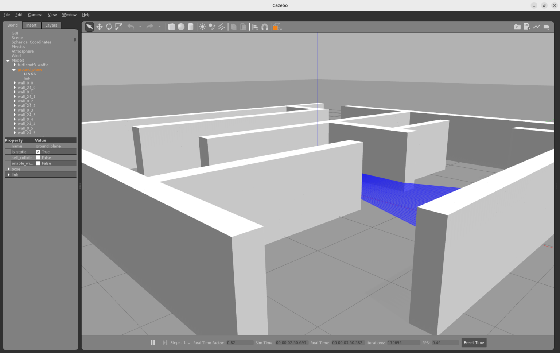Collapse the Models tree section
Viewport: 560px width, 353px height.
8,61
